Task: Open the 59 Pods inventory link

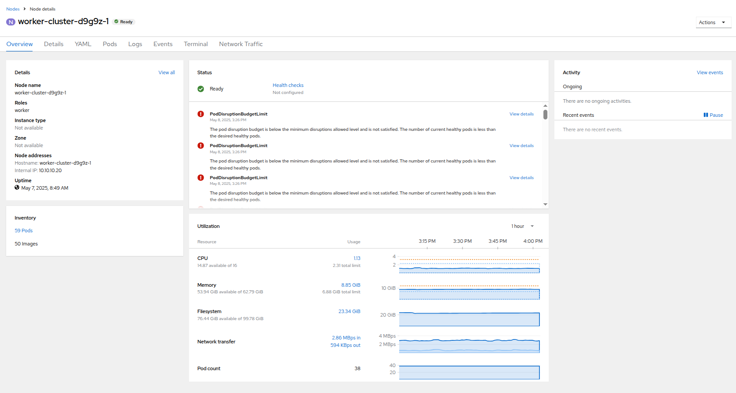Action: coord(24,231)
